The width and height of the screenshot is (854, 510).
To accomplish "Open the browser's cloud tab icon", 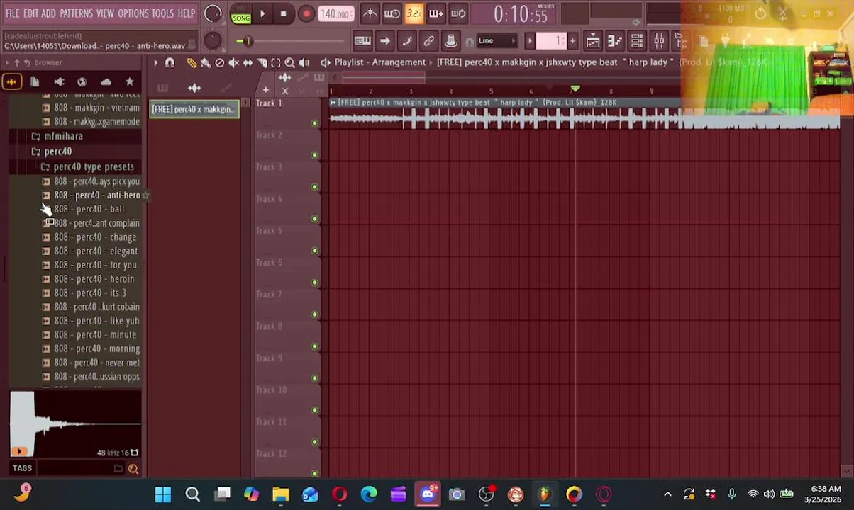I will pyautogui.click(x=106, y=82).
